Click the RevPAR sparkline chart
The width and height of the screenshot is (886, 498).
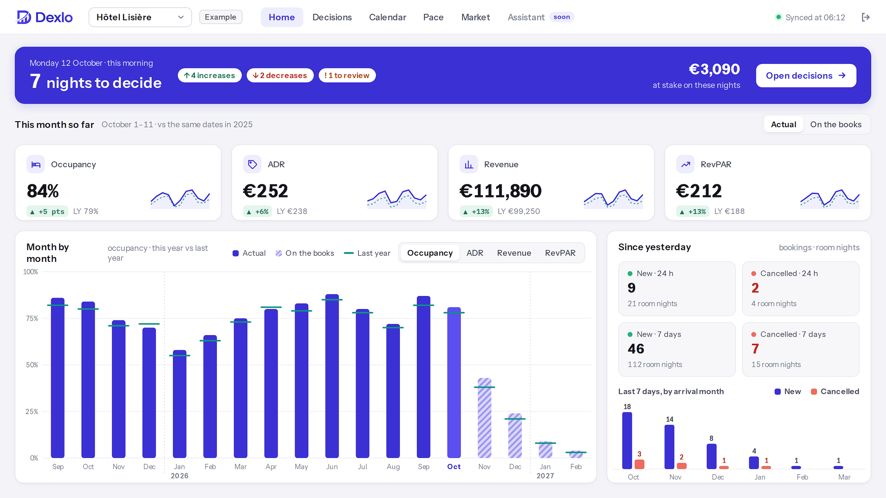point(830,199)
